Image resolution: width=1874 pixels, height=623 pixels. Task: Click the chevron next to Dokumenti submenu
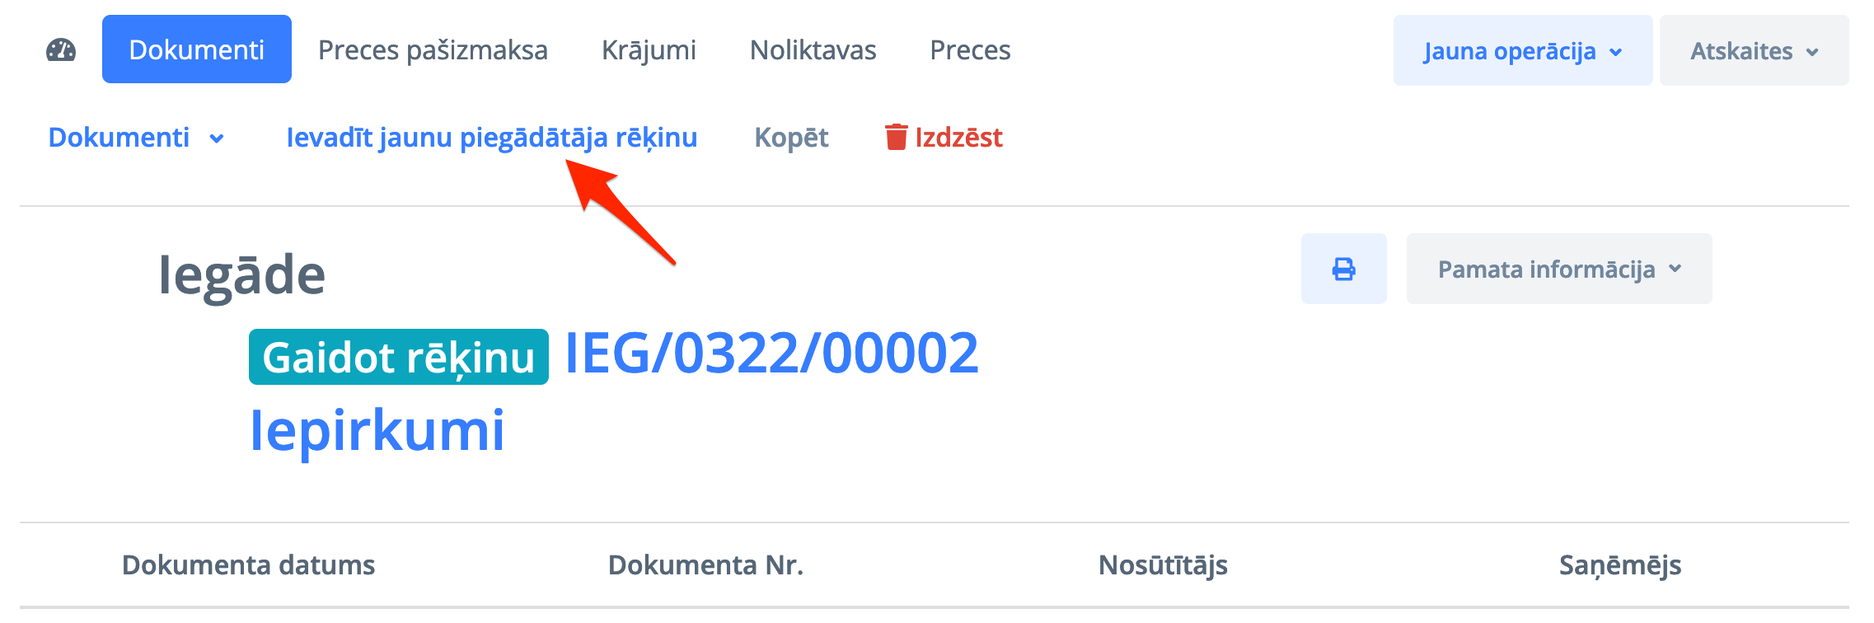(217, 138)
